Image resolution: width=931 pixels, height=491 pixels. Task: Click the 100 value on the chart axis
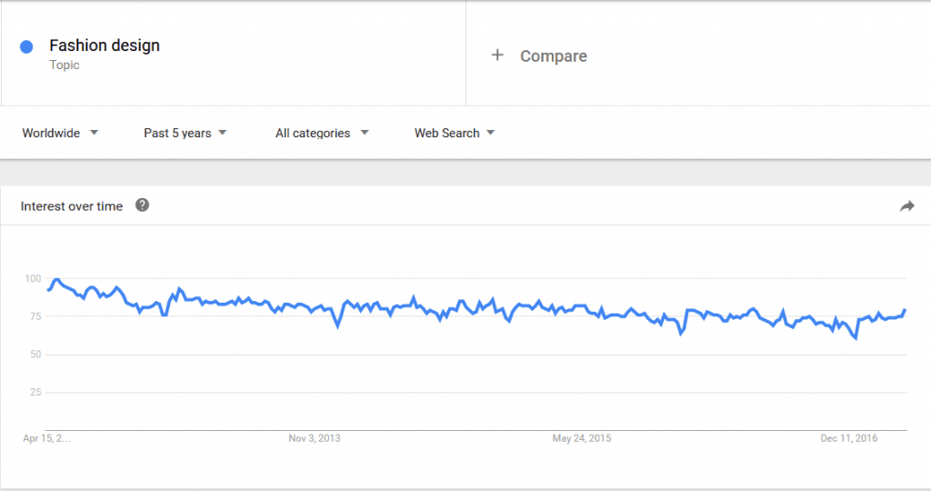33,278
